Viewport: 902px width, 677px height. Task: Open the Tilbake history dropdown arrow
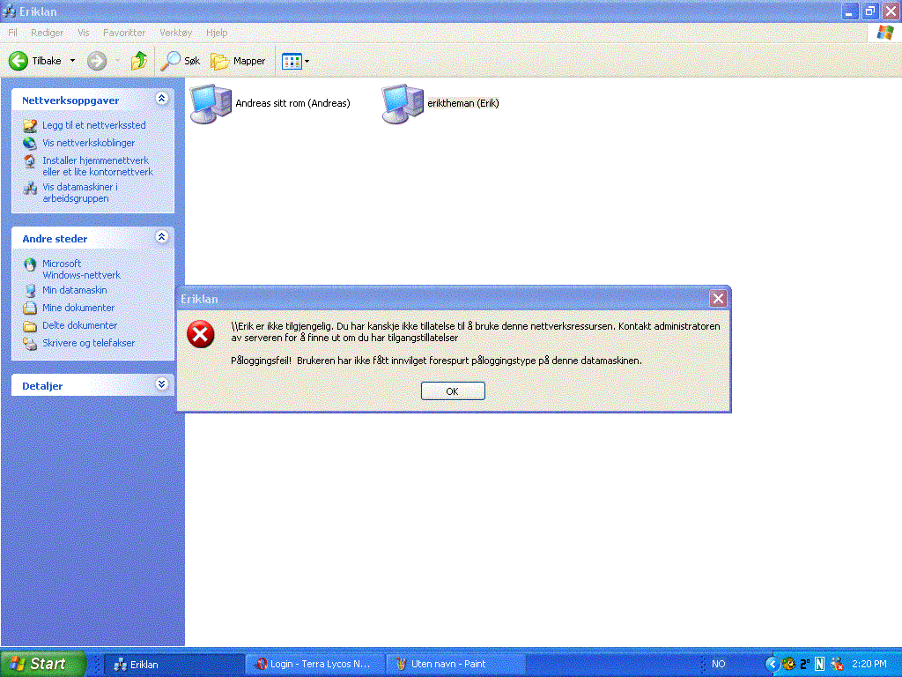click(72, 61)
